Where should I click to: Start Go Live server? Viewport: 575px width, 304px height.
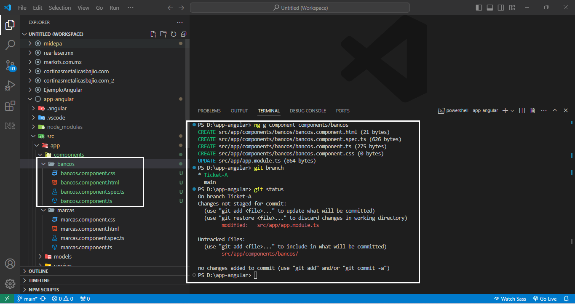(545, 299)
